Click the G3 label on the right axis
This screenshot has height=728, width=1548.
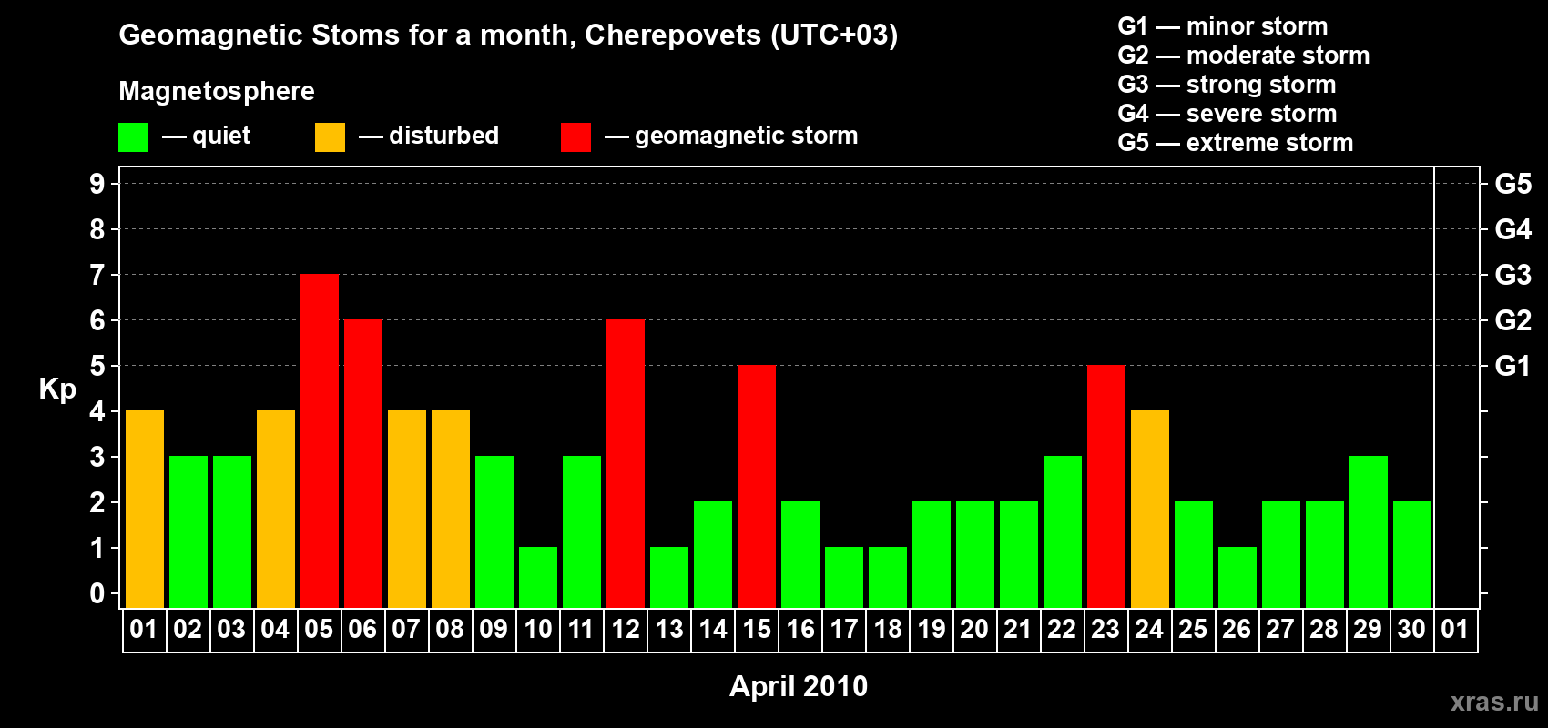point(1513,275)
